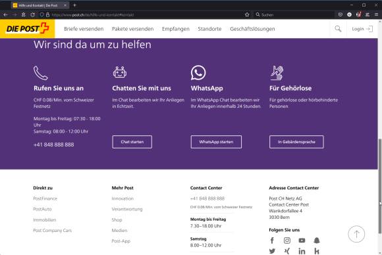Bookmark page with star icon
Image resolution: width=382 pixels, height=255 pixels.
(247, 14)
